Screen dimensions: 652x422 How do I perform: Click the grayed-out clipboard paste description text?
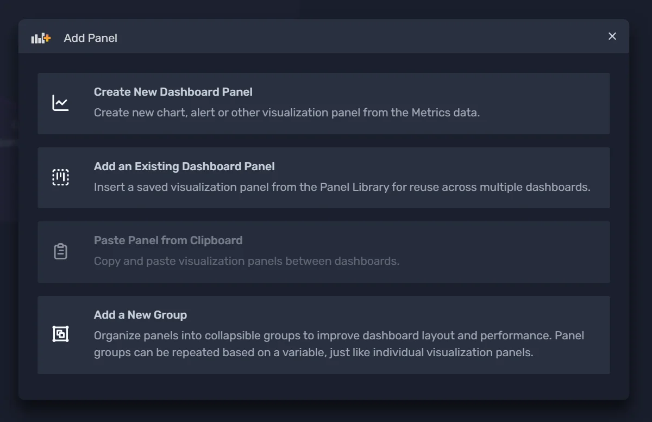246,261
